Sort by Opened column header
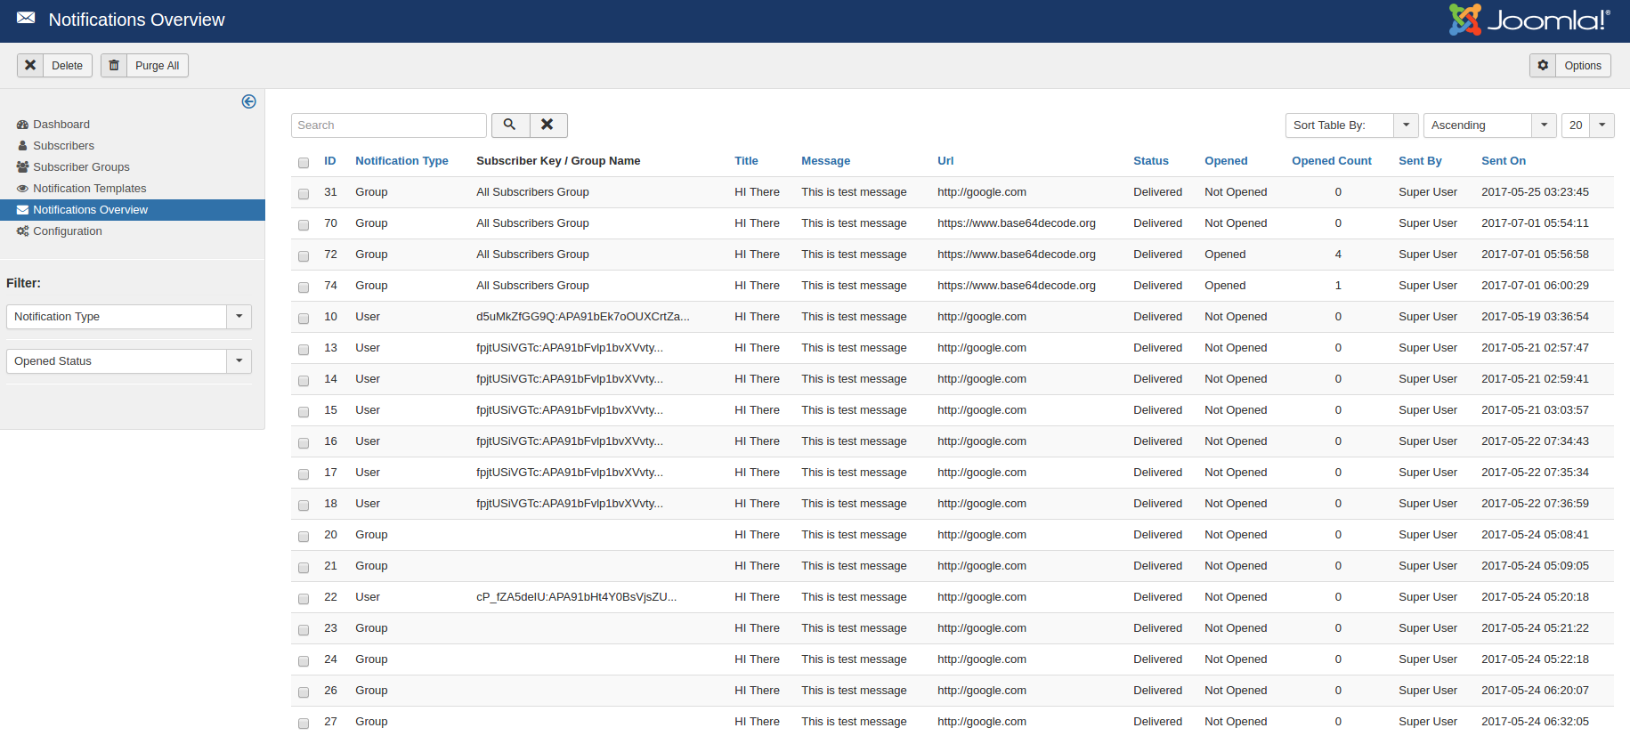This screenshot has height=736, width=1630. (1226, 161)
